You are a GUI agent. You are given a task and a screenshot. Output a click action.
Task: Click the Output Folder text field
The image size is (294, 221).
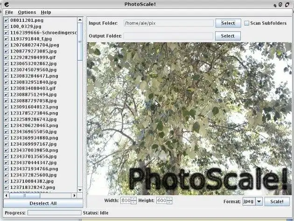[x=168, y=36]
